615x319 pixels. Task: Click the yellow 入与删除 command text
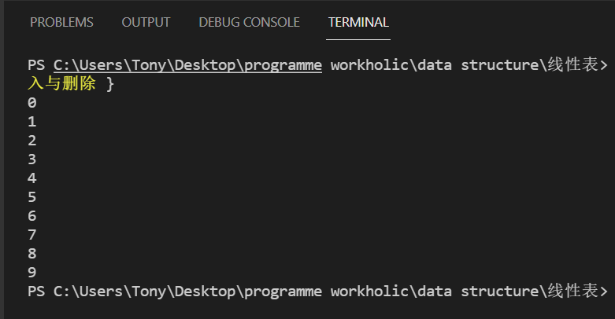coord(61,83)
